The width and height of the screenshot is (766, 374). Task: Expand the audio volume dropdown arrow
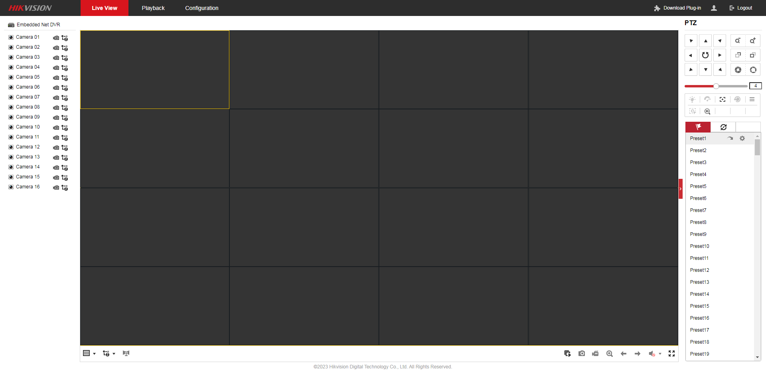pos(660,354)
